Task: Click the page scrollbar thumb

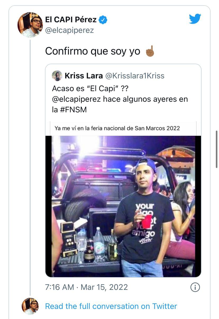Action: tap(217, 149)
